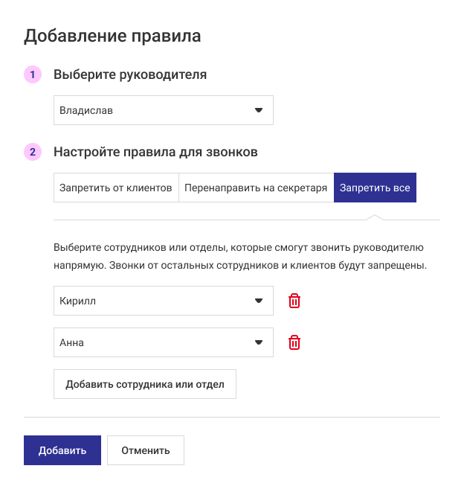Expand the Анна dropdown arrow
The height and width of the screenshot is (489, 464).
click(259, 342)
